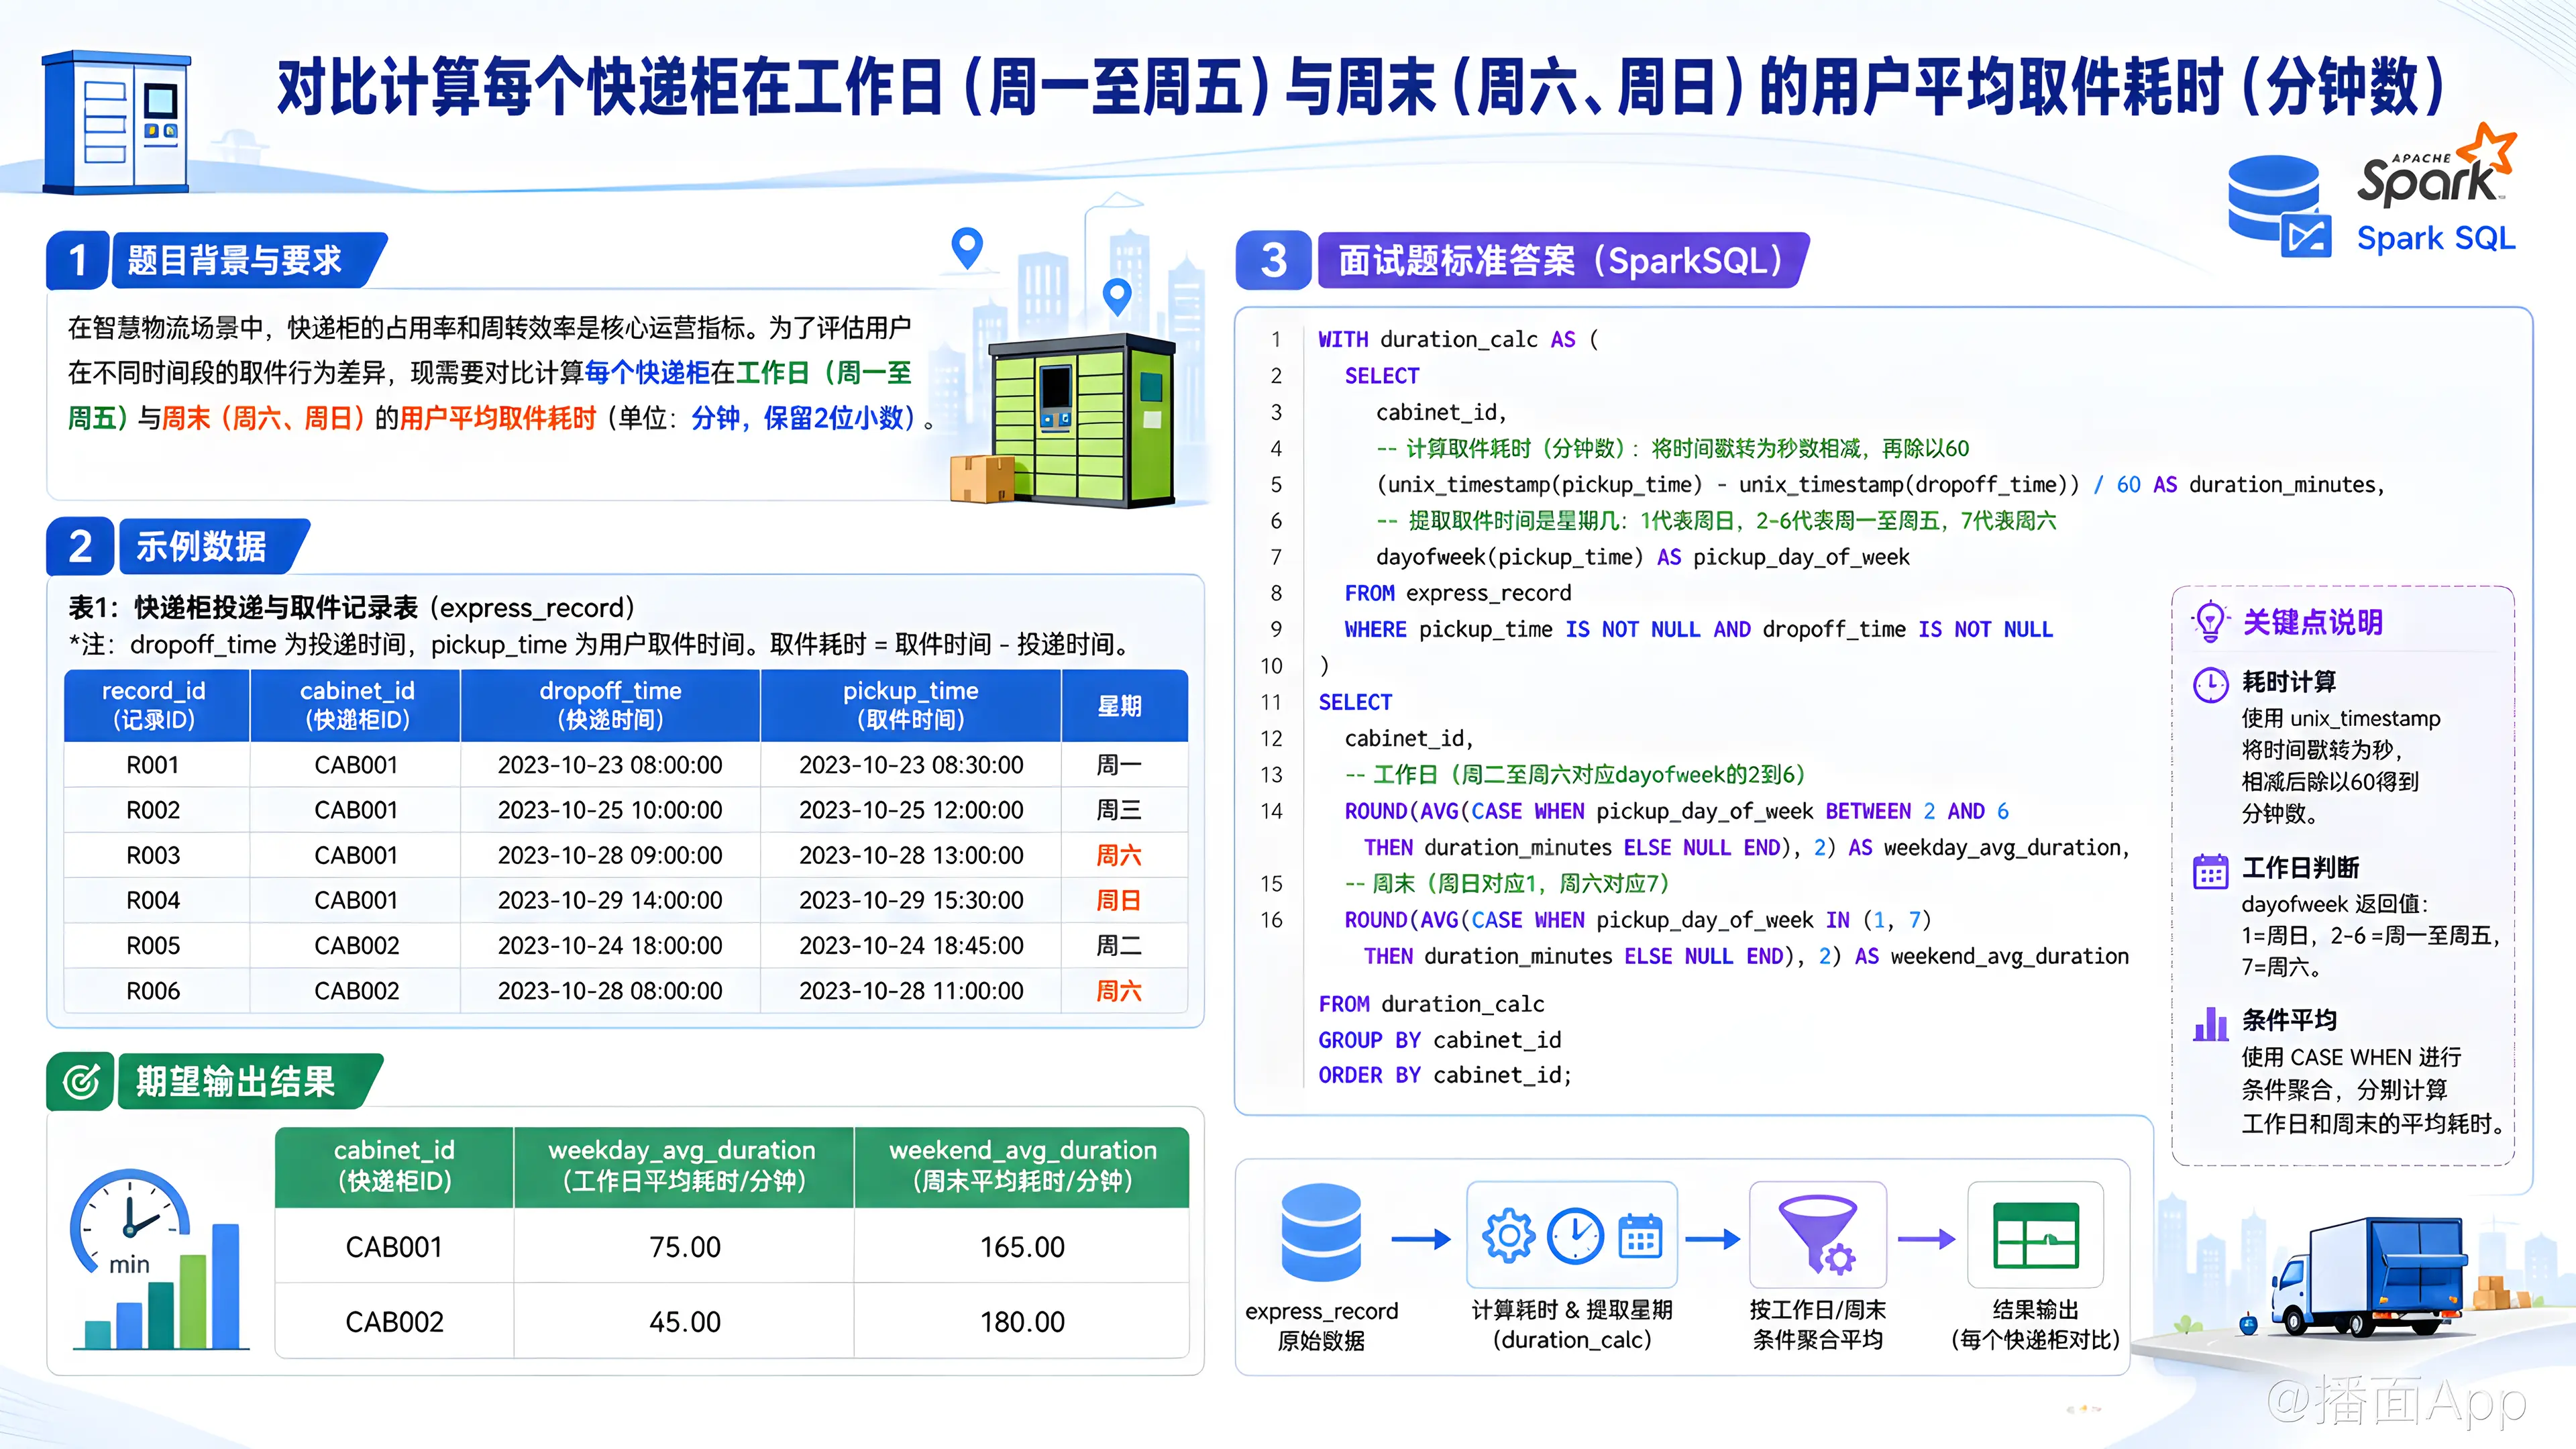The width and height of the screenshot is (2576, 1449).
Task: Click the pickup_time column header
Action: 911,705
